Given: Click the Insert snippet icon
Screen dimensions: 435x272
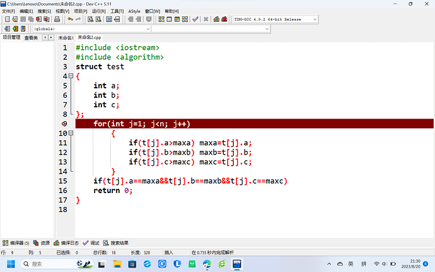Looking at the screenshot, I should 7,28.
